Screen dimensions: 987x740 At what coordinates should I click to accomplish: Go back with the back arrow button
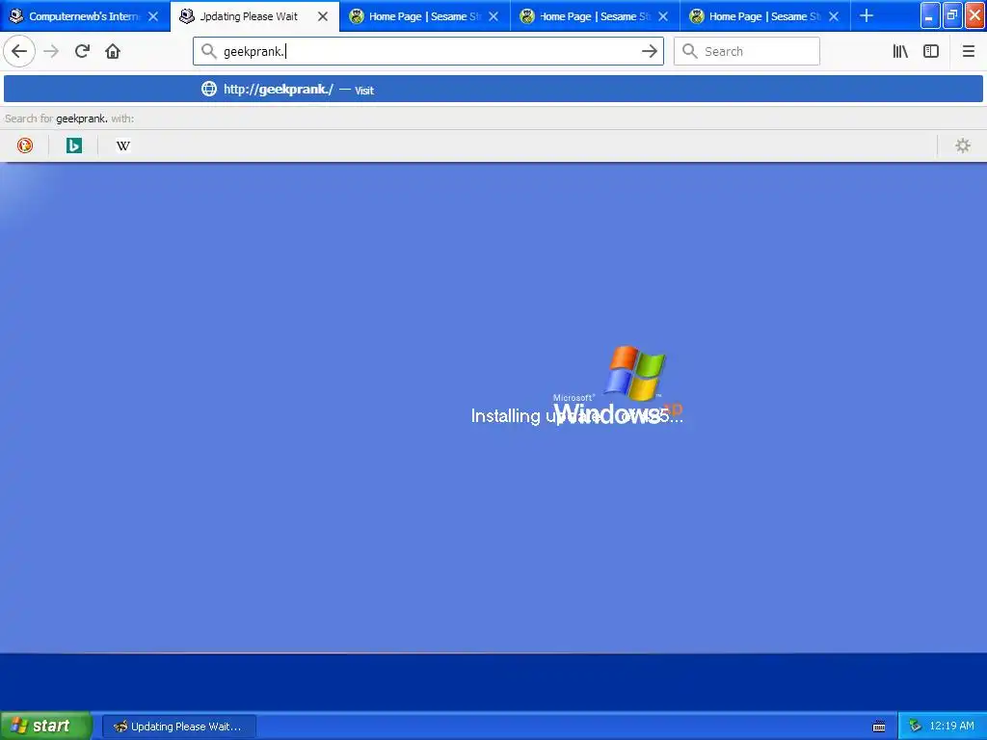19,51
